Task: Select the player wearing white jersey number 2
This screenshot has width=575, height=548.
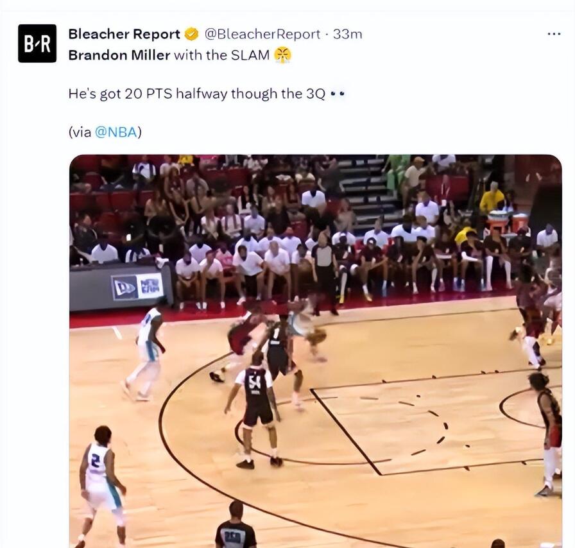Action: click(x=100, y=486)
